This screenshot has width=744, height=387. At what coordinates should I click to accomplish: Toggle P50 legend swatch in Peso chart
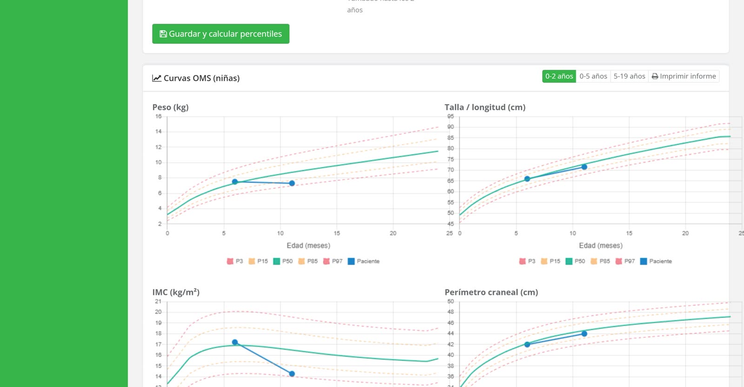coord(277,261)
